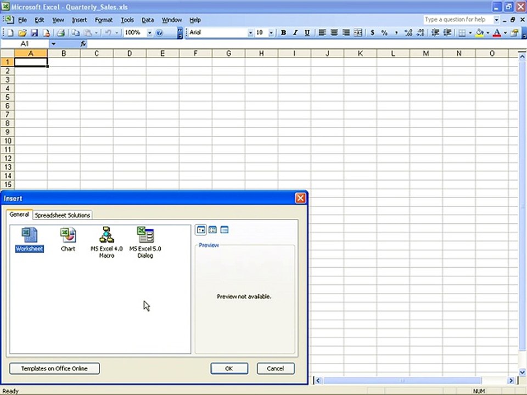This screenshot has width=527, height=395.
Task: Open the Insert menu
Action: click(x=79, y=20)
